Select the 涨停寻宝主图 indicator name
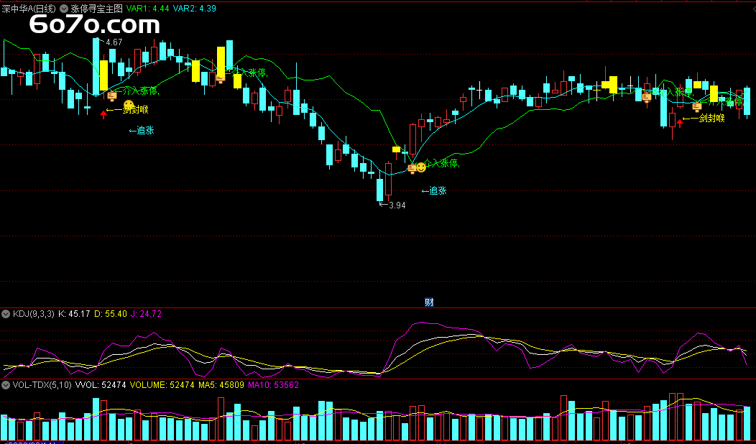 [96, 8]
